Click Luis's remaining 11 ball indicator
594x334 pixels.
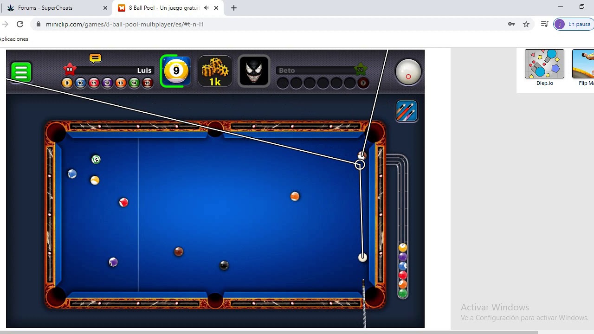click(x=94, y=83)
